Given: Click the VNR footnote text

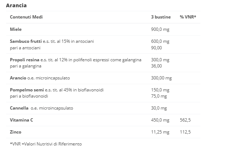Looking at the screenshot, I should pos(46,144).
